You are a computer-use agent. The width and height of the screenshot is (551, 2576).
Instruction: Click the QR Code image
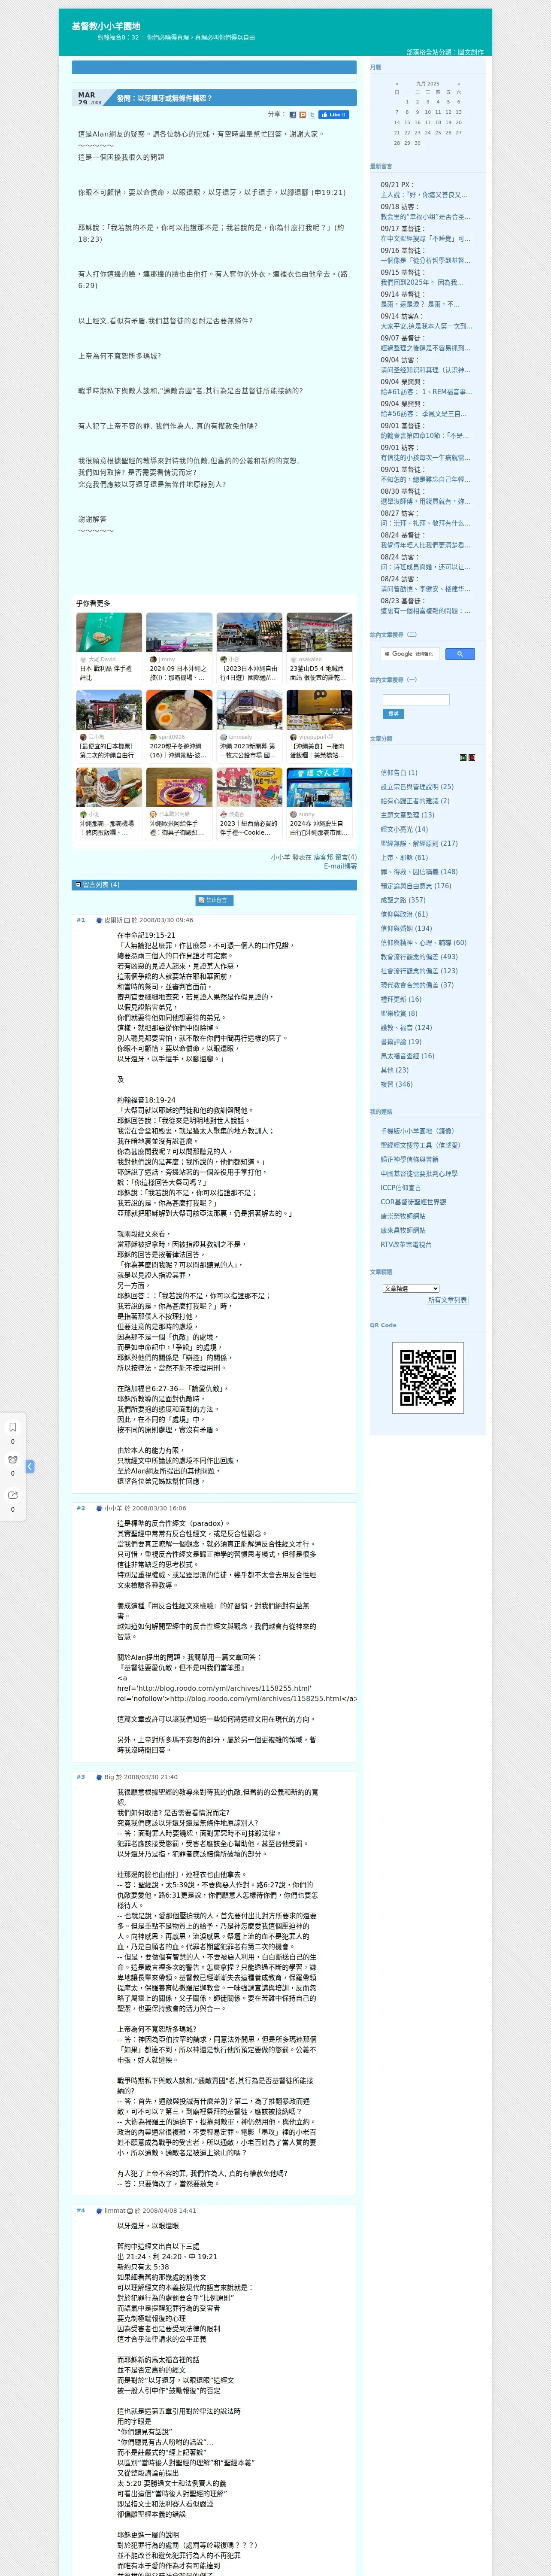pos(428,1378)
